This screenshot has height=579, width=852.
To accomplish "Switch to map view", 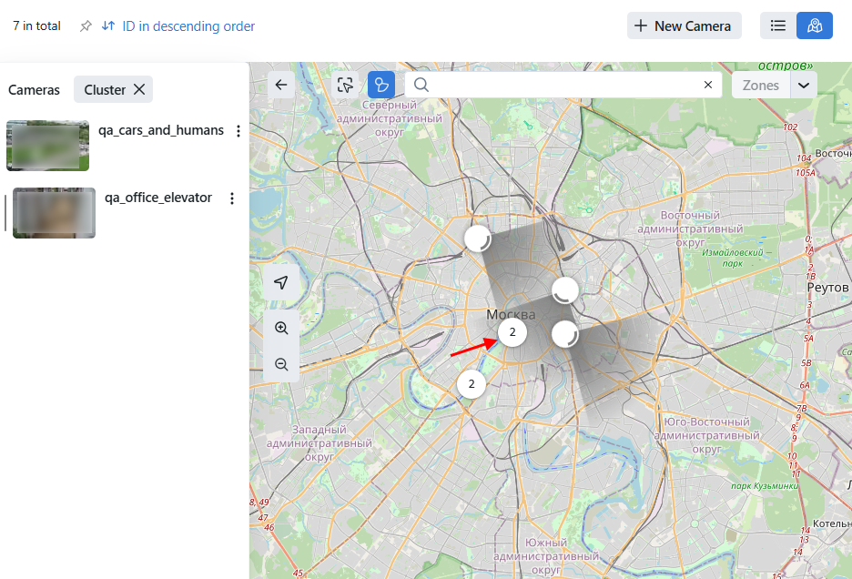I will point(815,25).
